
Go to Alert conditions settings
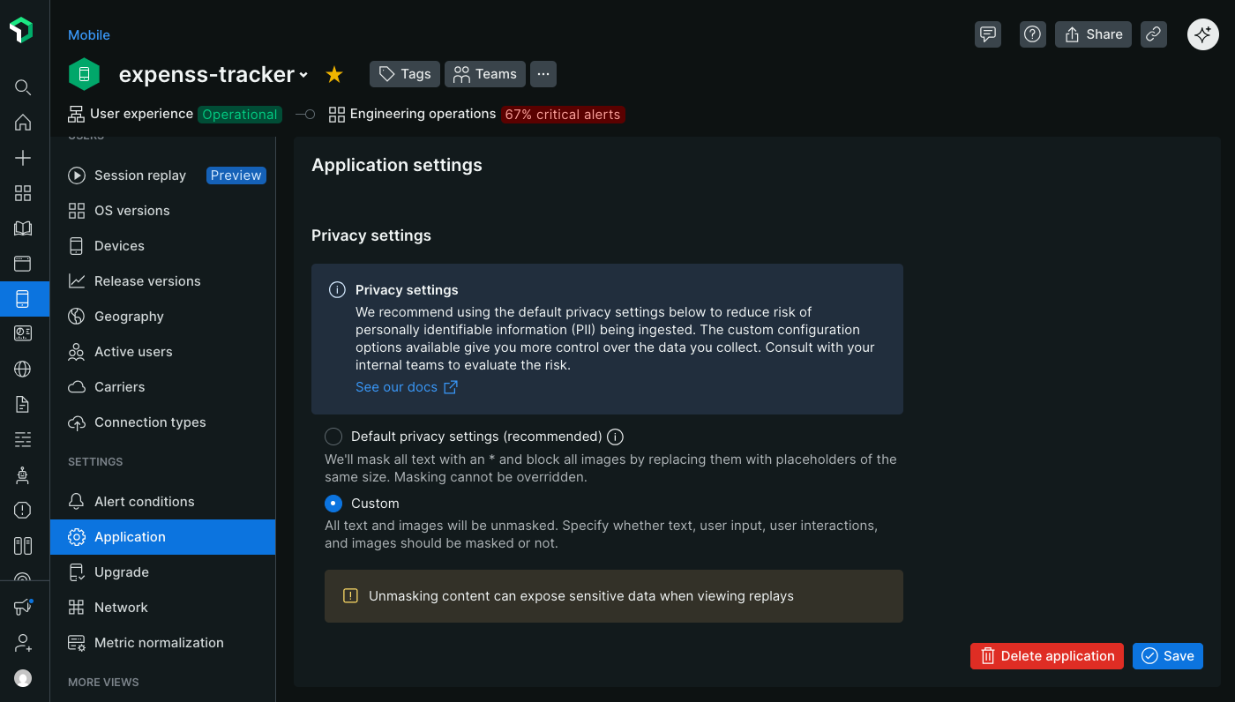(144, 502)
